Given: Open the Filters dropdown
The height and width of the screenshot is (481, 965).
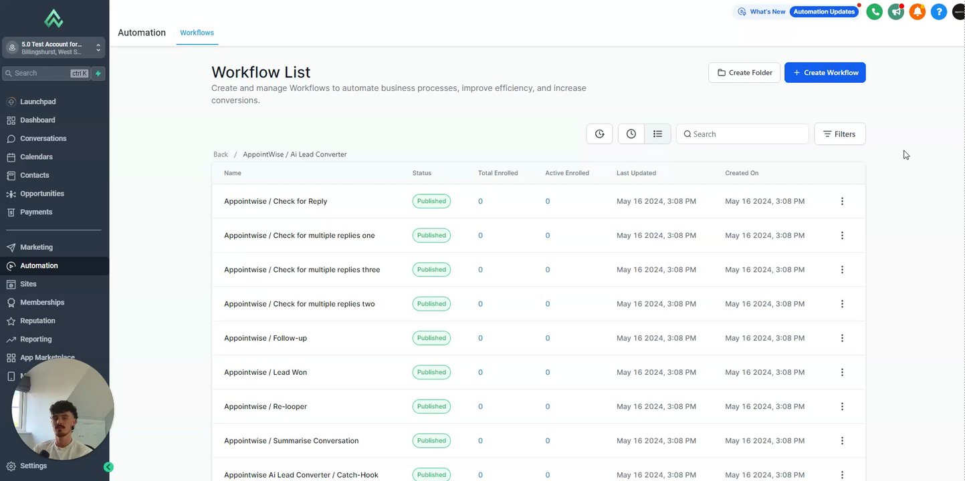Looking at the screenshot, I should click(839, 134).
